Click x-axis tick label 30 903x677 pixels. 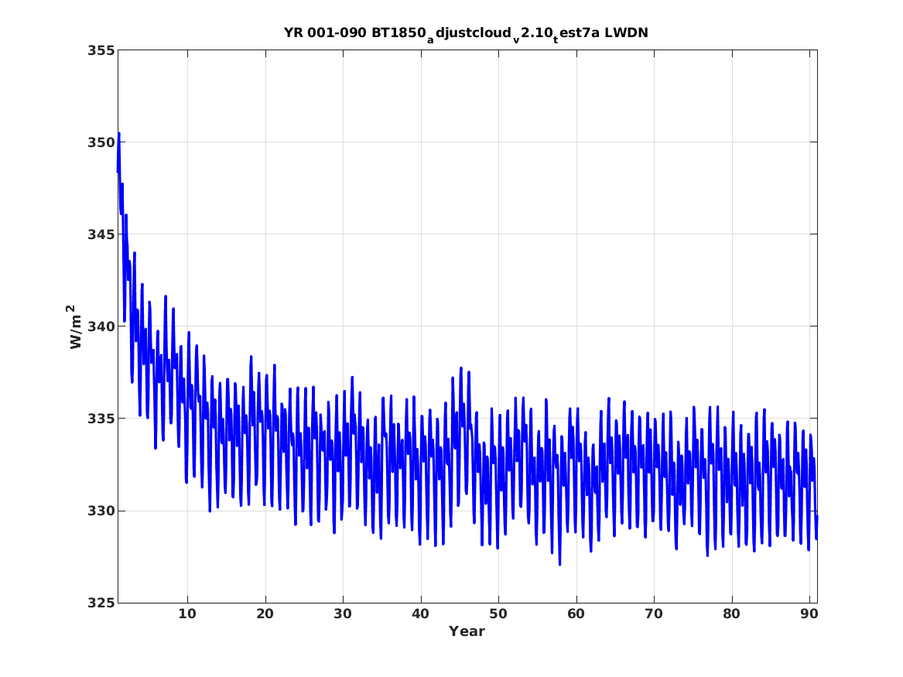[x=343, y=614]
